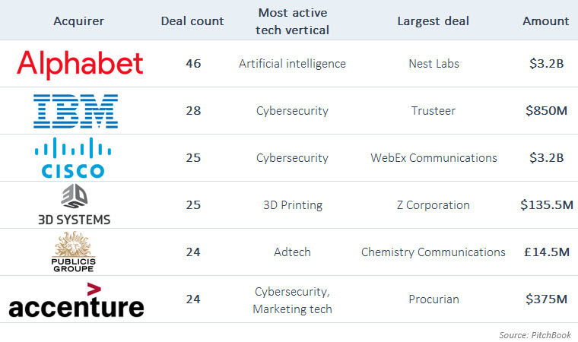This screenshot has height=342, width=578.
Task: Click the Acquirer column header
Action: click(78, 21)
